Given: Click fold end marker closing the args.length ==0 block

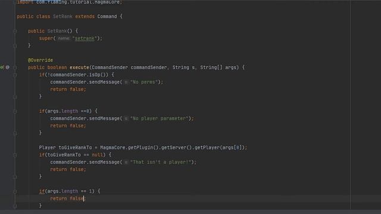Looking at the screenshot, I should click(15, 133).
